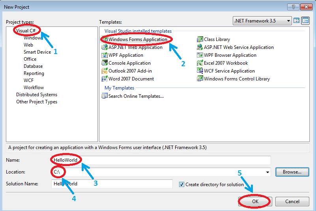
Task: Click the Windows Forms Application template icon
Action: 105,39
